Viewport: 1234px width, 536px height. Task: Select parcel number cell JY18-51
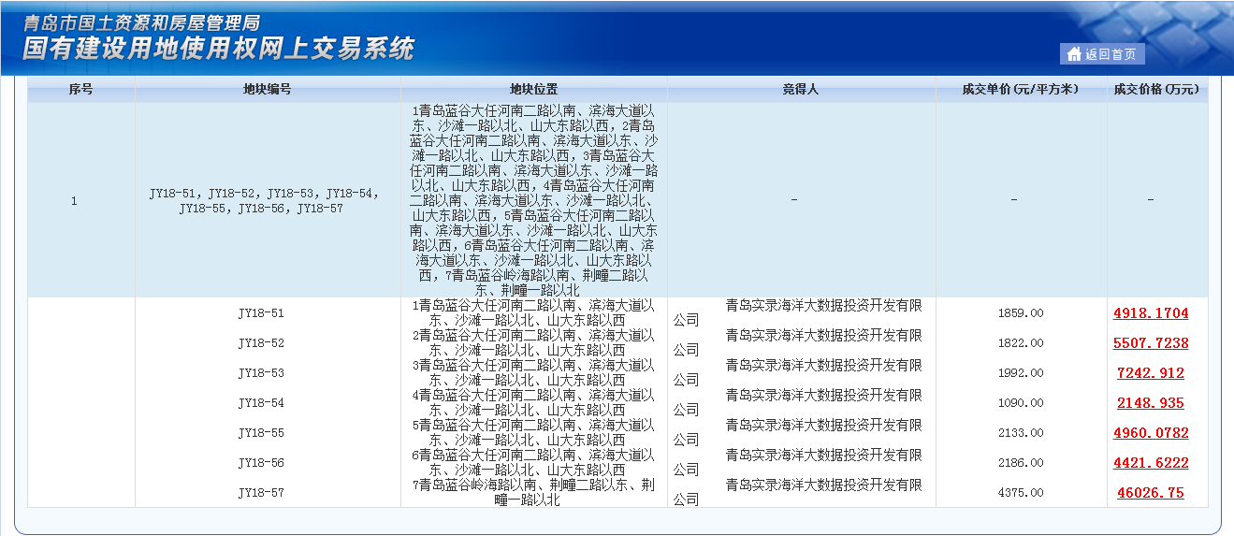pos(261,313)
